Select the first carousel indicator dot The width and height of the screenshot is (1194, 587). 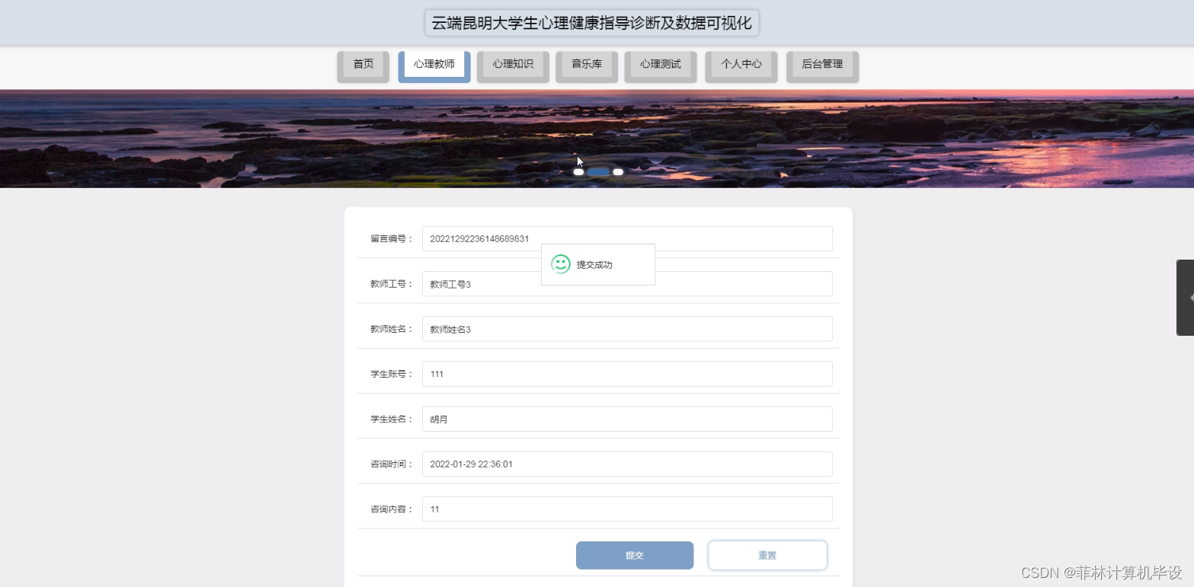[578, 172]
